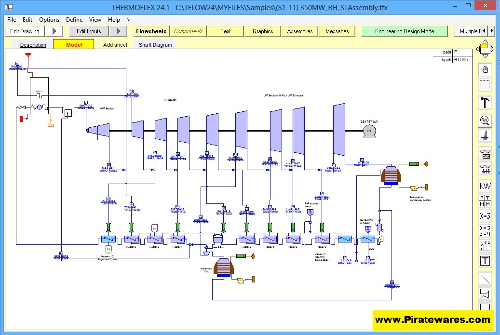Activate the dashed rectangle selection tool
This screenshot has height=335, width=500.
(485, 85)
